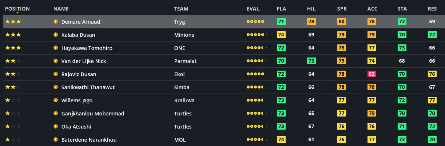
Task: Click info icon beside Willems Jago
Action: tap(56, 100)
